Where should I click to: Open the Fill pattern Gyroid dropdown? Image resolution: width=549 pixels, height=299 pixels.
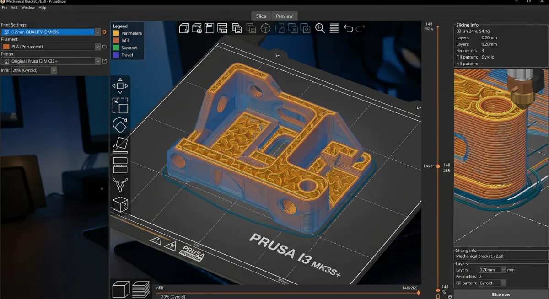pyautogui.click(x=492, y=283)
